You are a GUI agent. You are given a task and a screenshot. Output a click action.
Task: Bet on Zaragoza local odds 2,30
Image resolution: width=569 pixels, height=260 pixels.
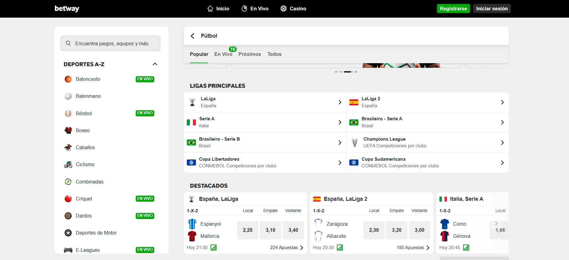374,230
